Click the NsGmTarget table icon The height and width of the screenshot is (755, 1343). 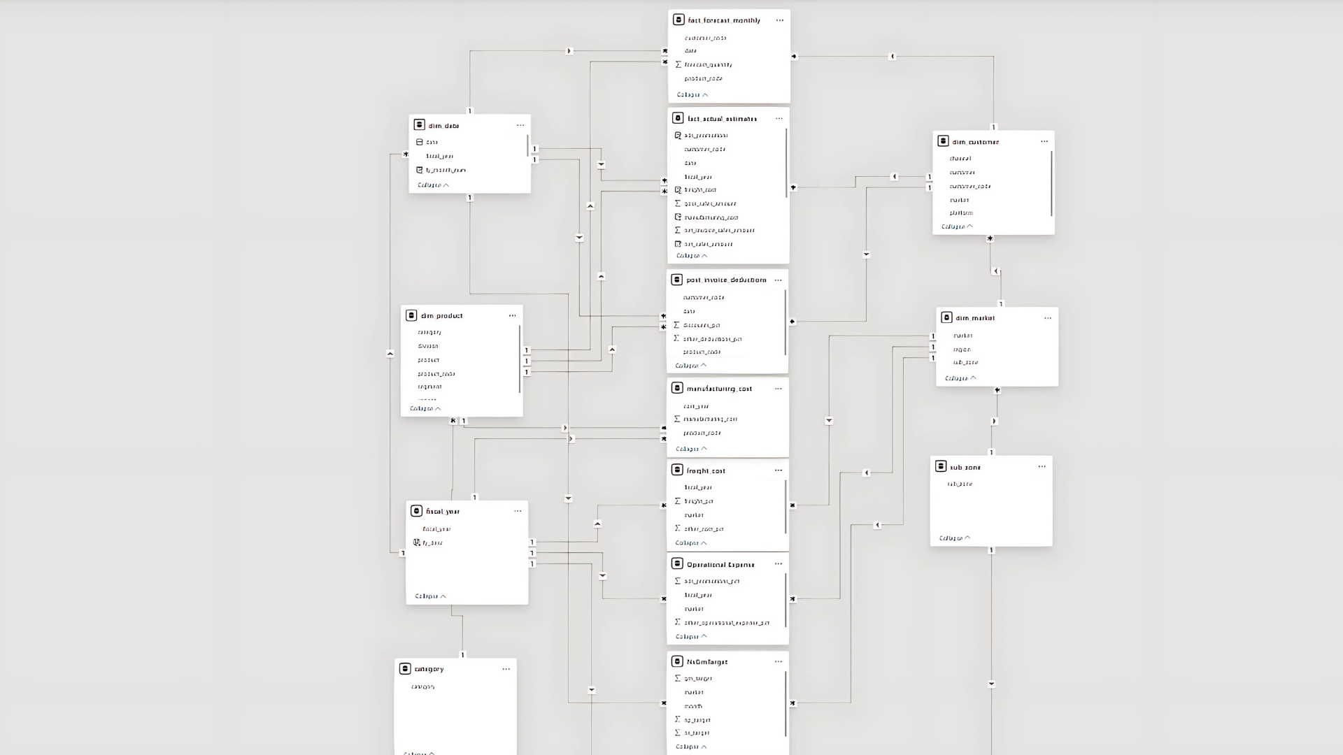click(x=677, y=661)
